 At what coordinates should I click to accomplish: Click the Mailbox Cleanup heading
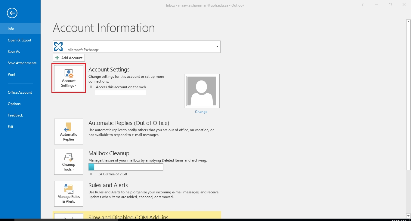pyautogui.click(x=109, y=153)
